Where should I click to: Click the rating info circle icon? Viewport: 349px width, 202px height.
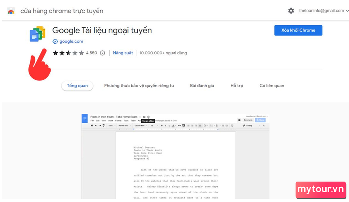(102, 53)
